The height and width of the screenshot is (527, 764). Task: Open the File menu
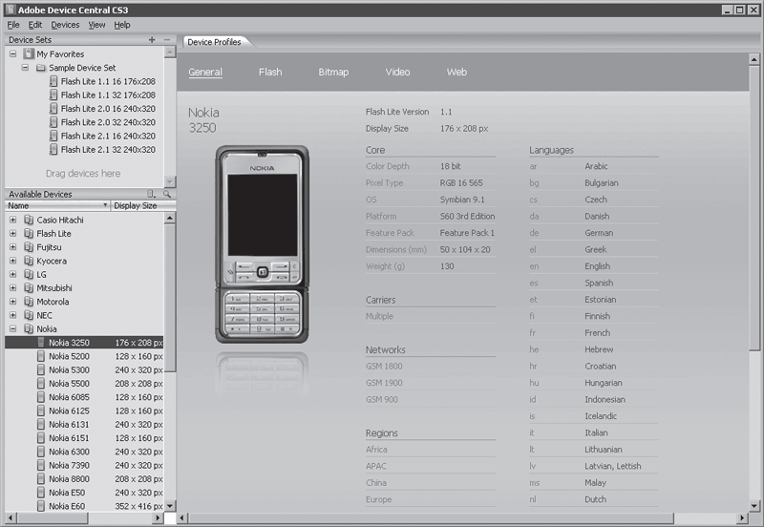(13, 25)
